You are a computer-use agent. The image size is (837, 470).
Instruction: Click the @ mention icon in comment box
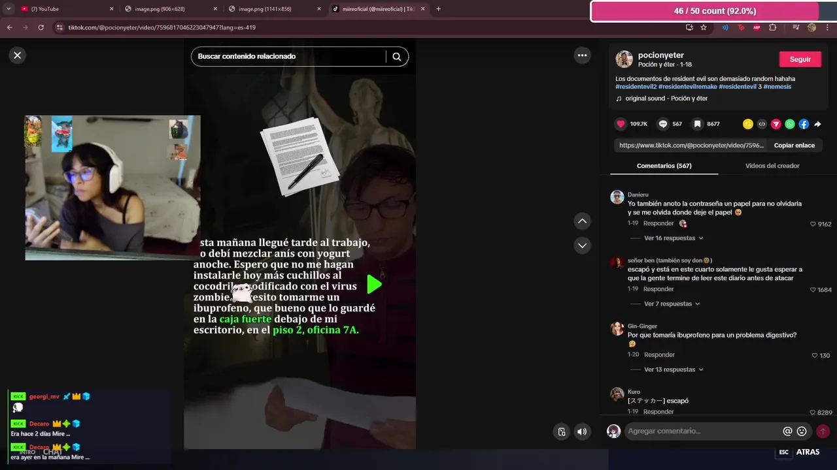pyautogui.click(x=787, y=431)
